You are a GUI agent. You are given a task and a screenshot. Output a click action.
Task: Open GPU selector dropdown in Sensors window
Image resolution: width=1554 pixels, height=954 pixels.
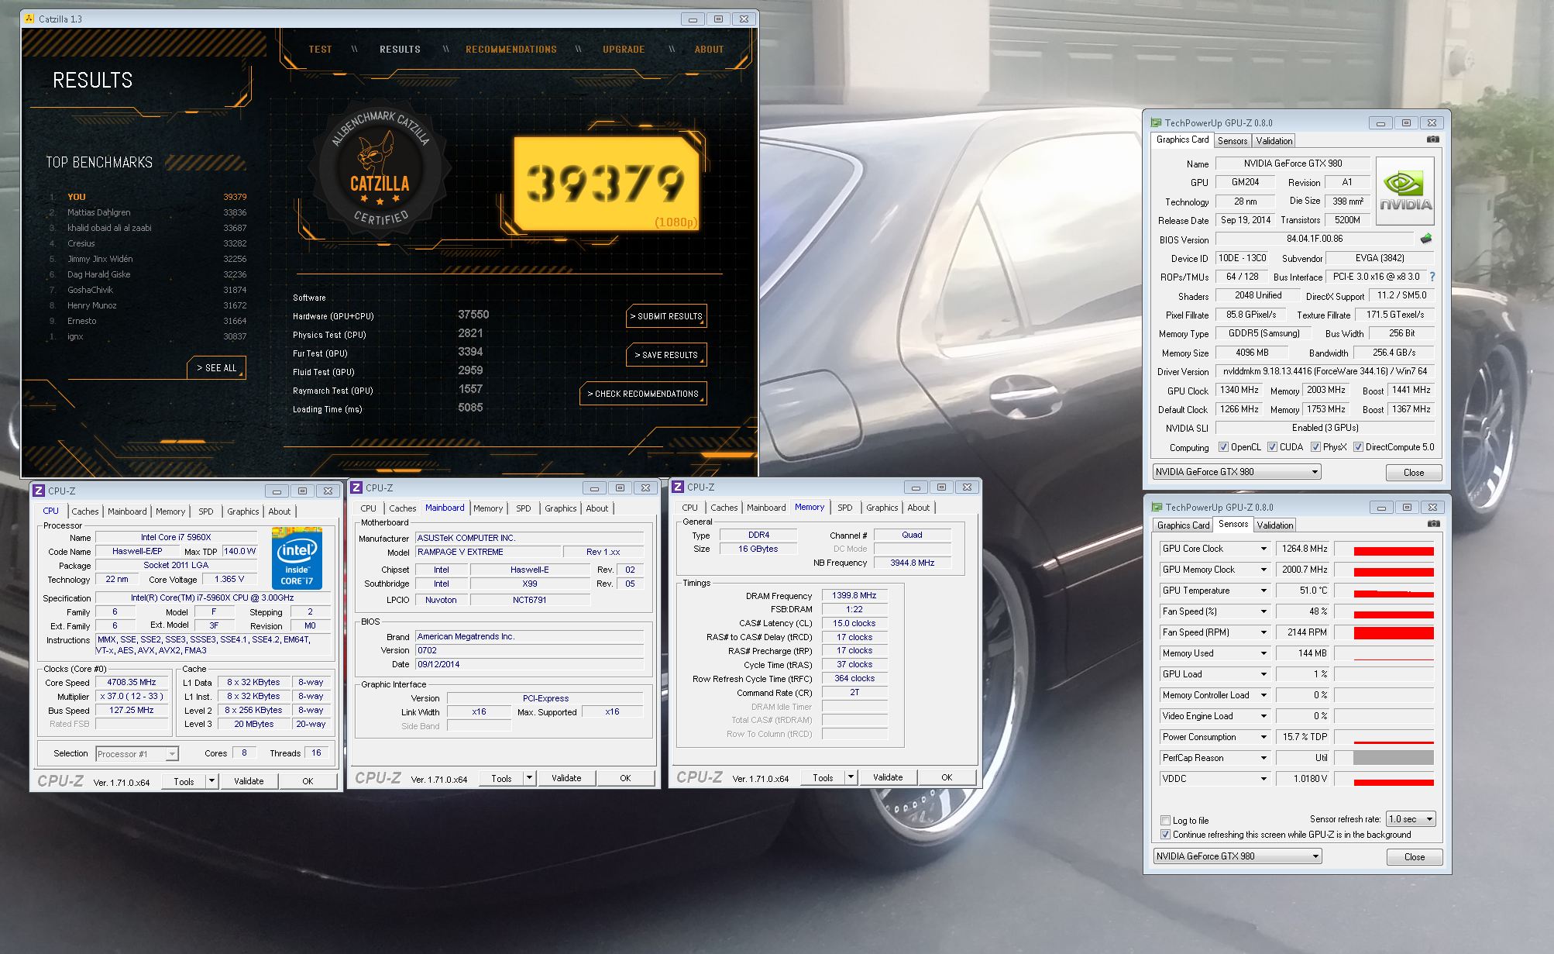coord(1237,856)
